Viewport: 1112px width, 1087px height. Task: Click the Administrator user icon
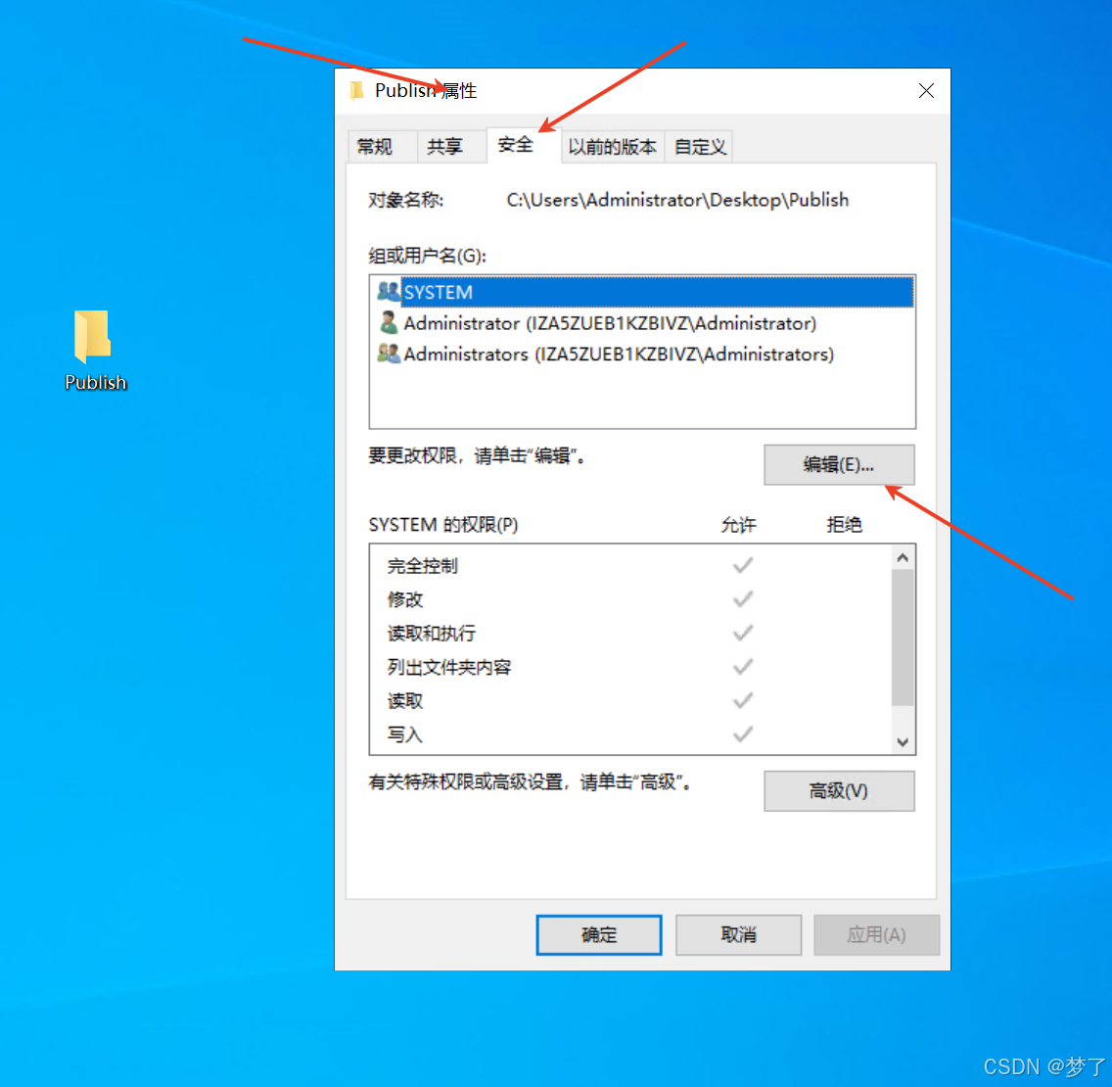click(388, 323)
